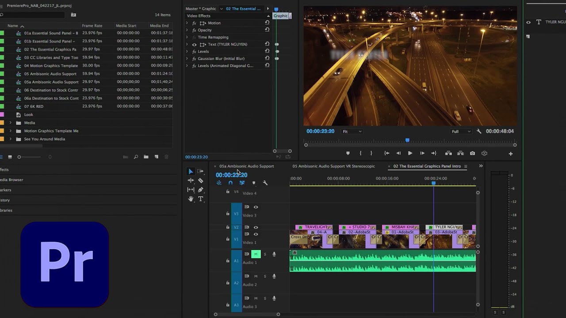Select the Selection arrow tool
The height and width of the screenshot is (318, 566).
[191, 171]
